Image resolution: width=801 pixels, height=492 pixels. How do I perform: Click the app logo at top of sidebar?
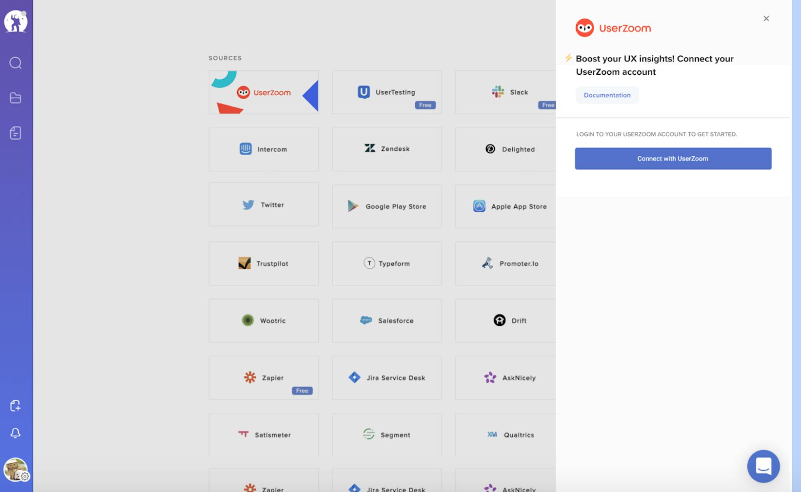pyautogui.click(x=16, y=21)
